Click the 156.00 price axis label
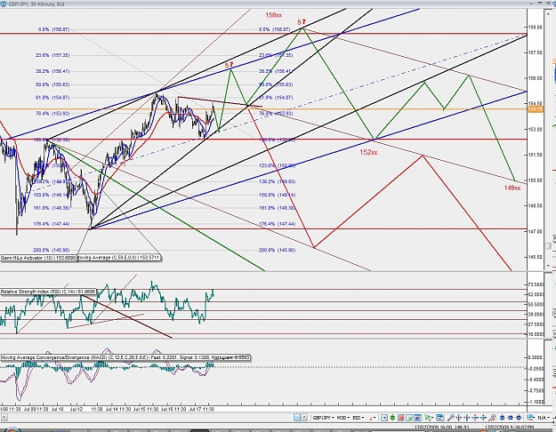 click(x=535, y=78)
